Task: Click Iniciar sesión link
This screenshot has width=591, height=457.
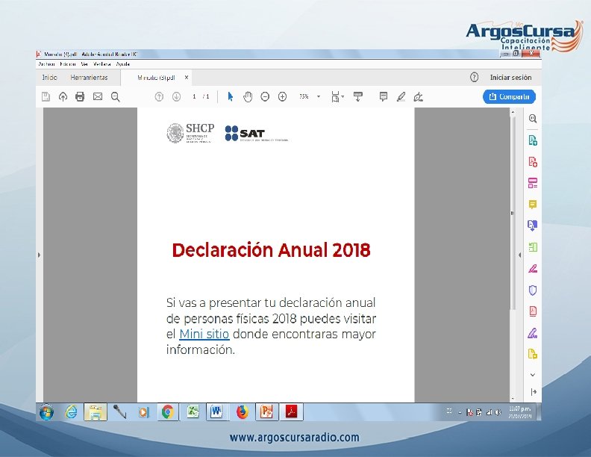Action: tap(510, 78)
